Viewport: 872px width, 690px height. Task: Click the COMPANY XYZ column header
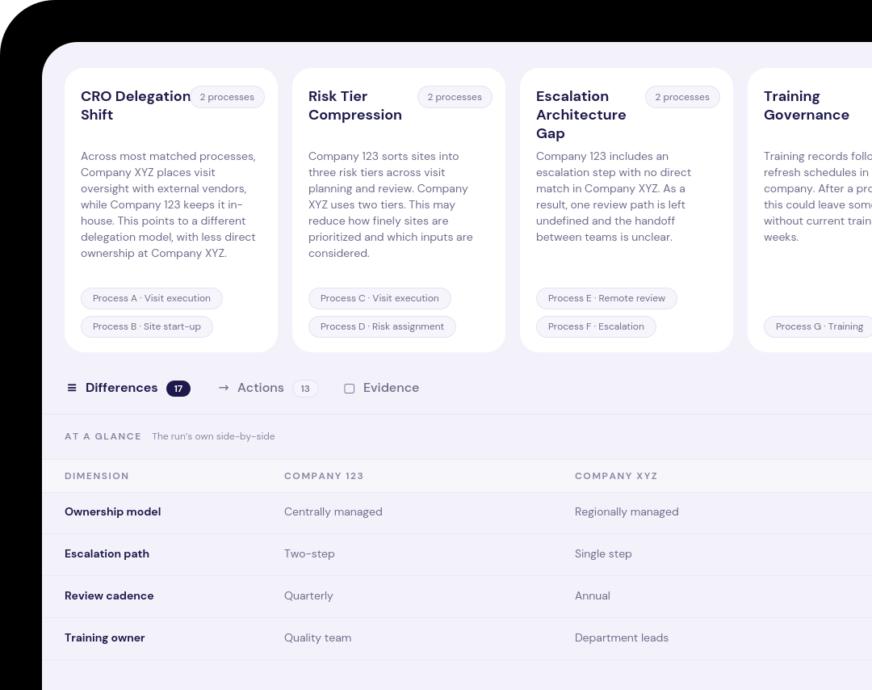coord(616,477)
